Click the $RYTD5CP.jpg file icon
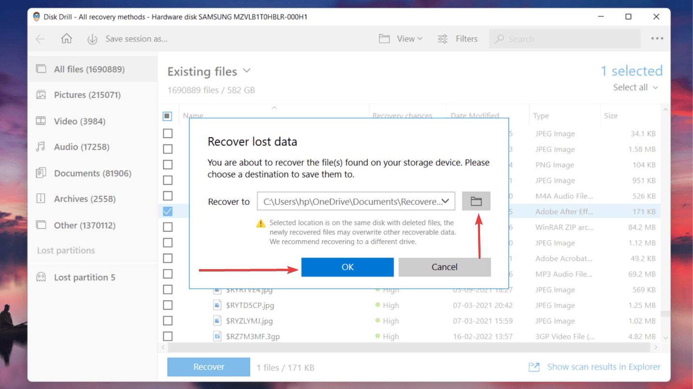This screenshot has height=389, width=693. (217, 305)
